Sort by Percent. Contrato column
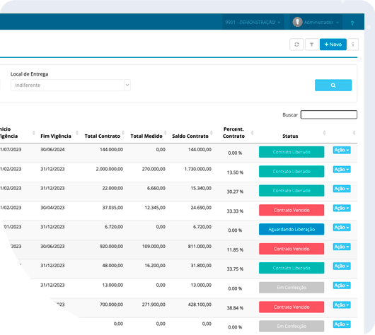The image size is (375, 335). coord(233,133)
